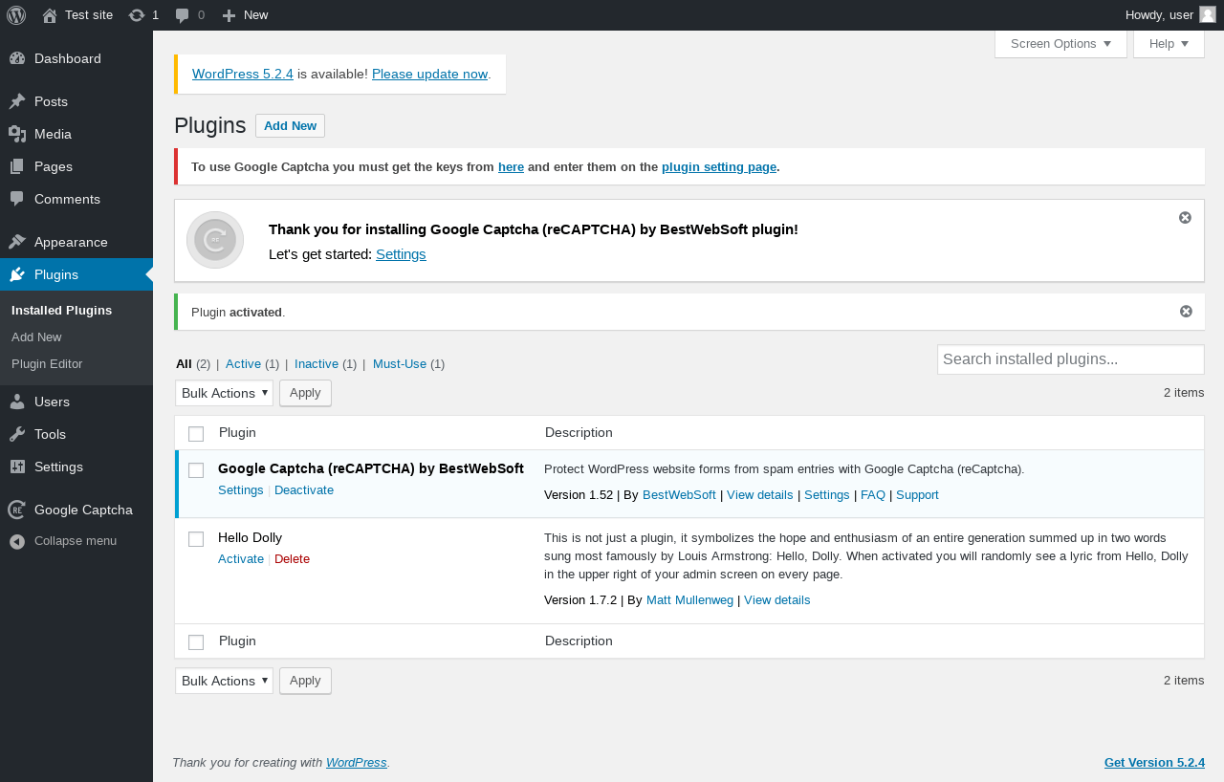Toggle the select-all checkbox in table header
The height and width of the screenshot is (782, 1224).
coord(196,434)
